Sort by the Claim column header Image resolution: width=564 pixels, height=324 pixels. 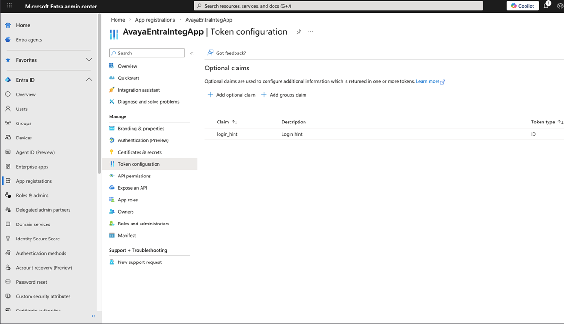[x=227, y=122]
